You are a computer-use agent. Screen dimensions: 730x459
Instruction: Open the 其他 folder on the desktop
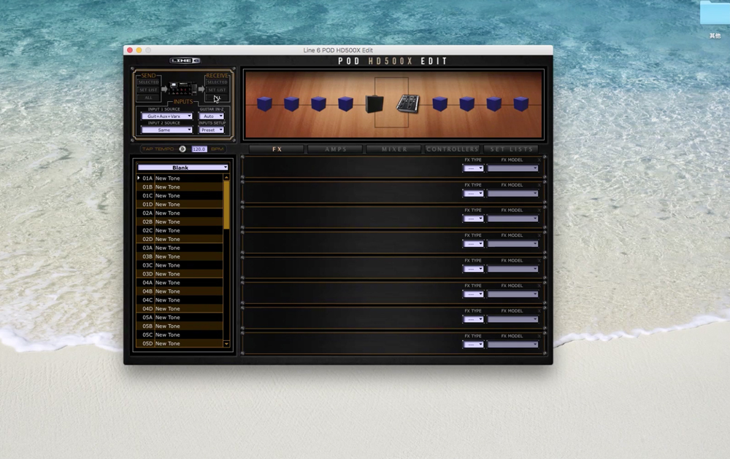(x=715, y=19)
